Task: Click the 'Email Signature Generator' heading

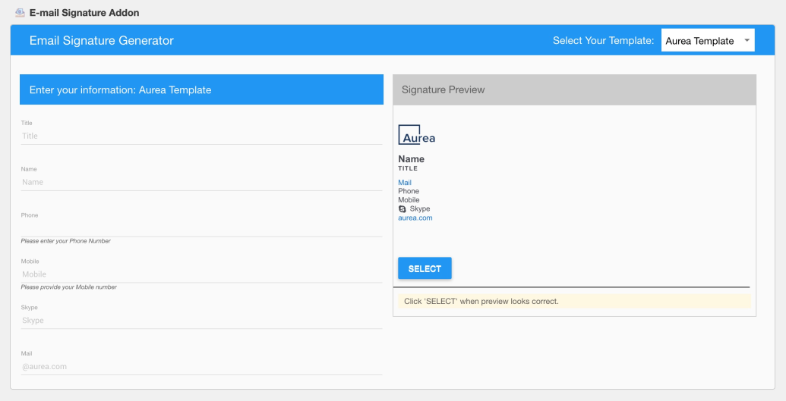Action: tap(101, 40)
